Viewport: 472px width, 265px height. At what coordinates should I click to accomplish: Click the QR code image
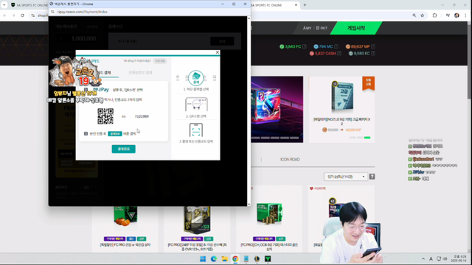coord(105,116)
